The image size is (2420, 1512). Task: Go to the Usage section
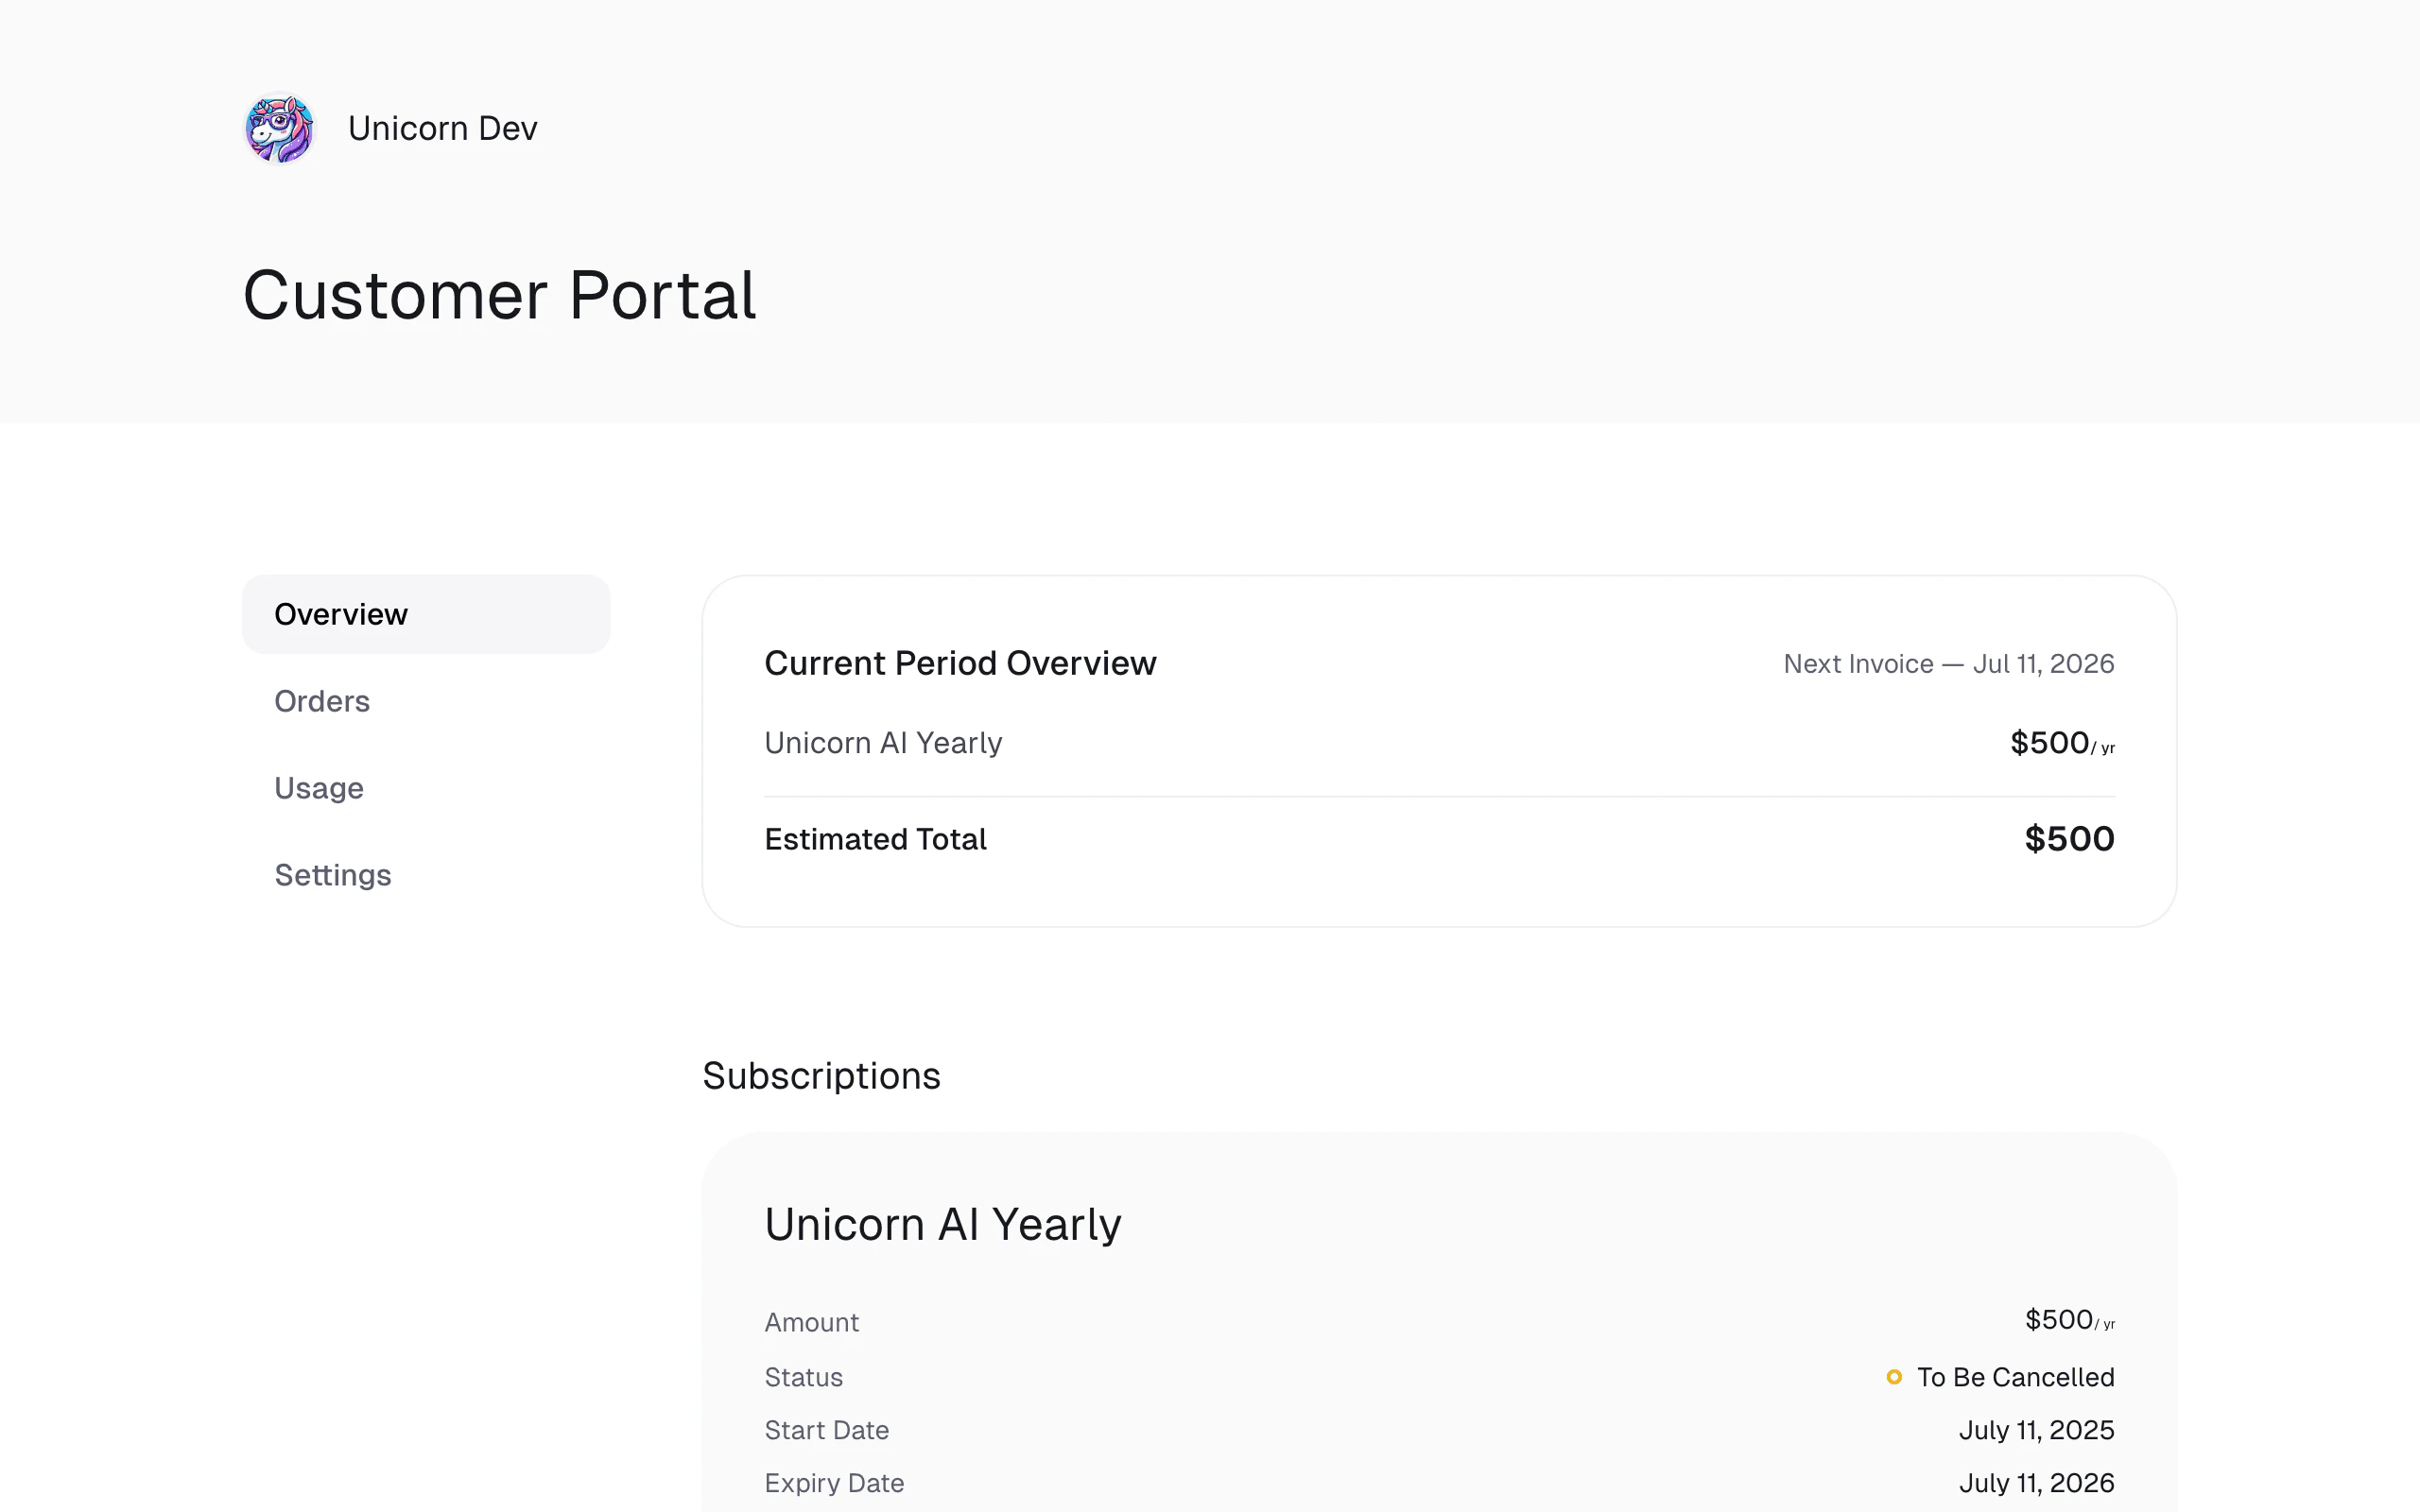pyautogui.click(x=319, y=788)
